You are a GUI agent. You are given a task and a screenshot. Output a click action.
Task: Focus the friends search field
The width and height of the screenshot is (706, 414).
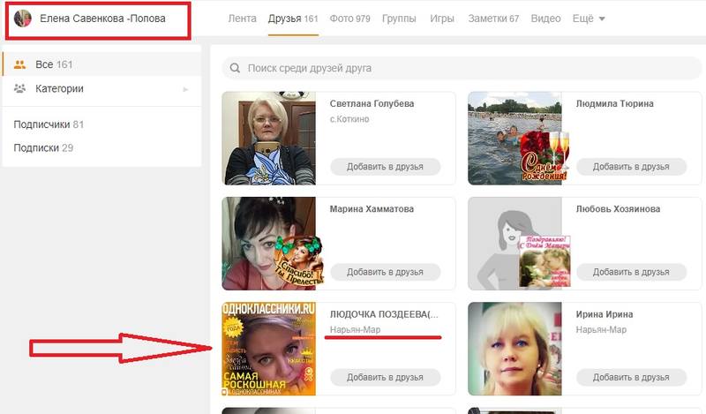[462, 68]
